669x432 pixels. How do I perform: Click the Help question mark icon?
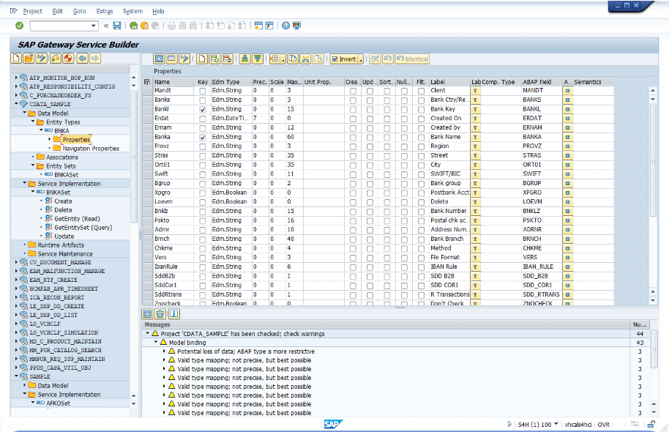tap(285, 26)
